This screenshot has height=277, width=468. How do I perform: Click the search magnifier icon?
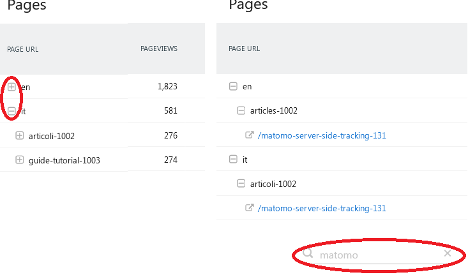pos(308,254)
